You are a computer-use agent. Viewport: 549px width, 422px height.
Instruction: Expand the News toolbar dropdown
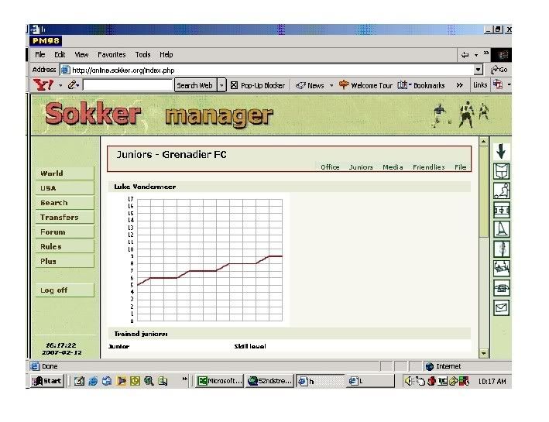point(331,85)
